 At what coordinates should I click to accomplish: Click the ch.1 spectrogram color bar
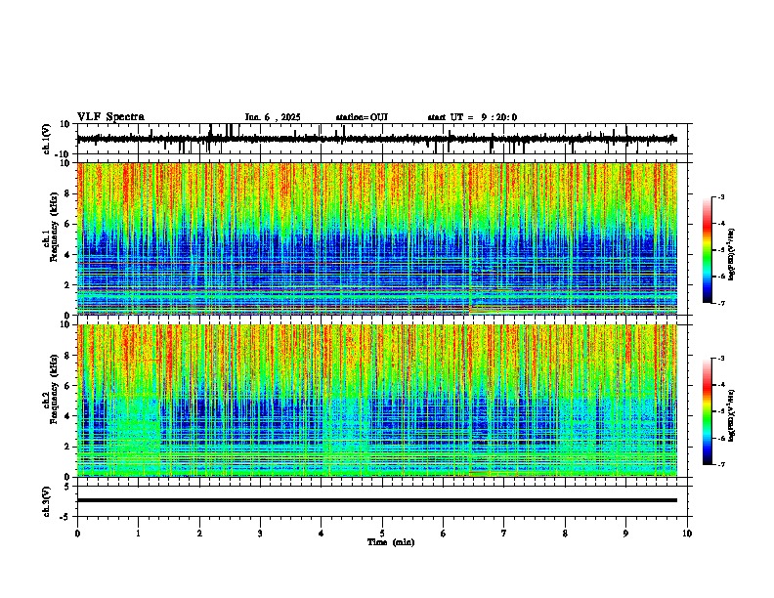pos(708,249)
